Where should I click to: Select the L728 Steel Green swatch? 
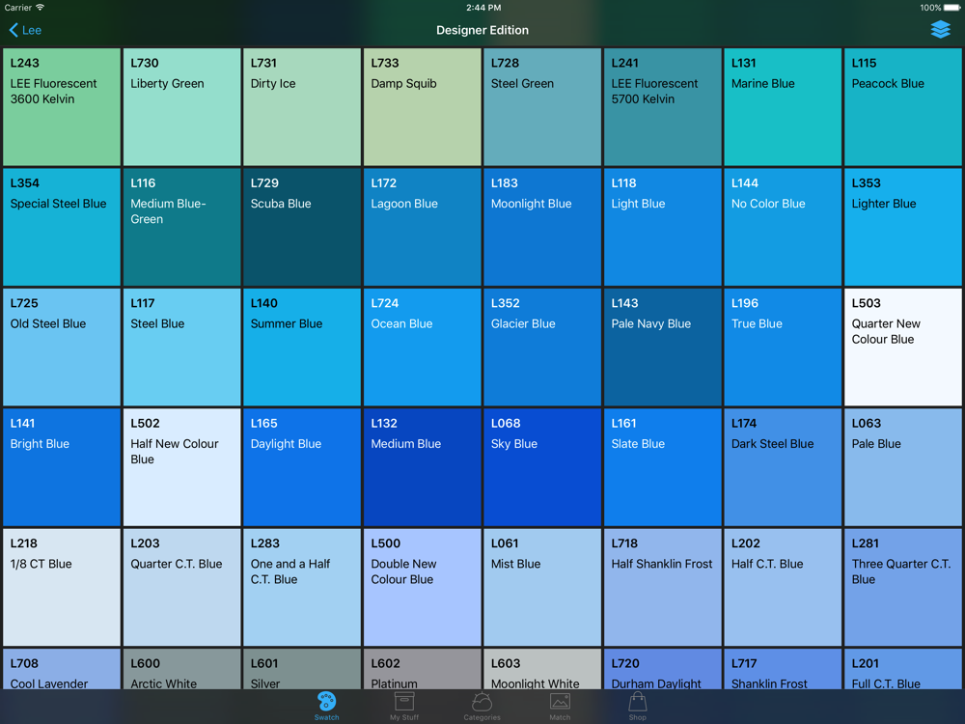pos(542,106)
